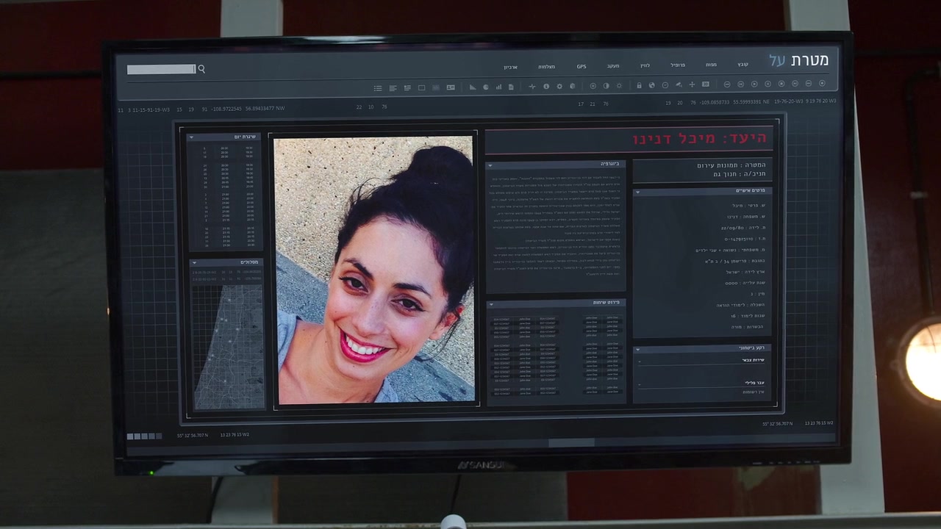This screenshot has width=941, height=529.
Task: Click the search input field
Action: 161,70
